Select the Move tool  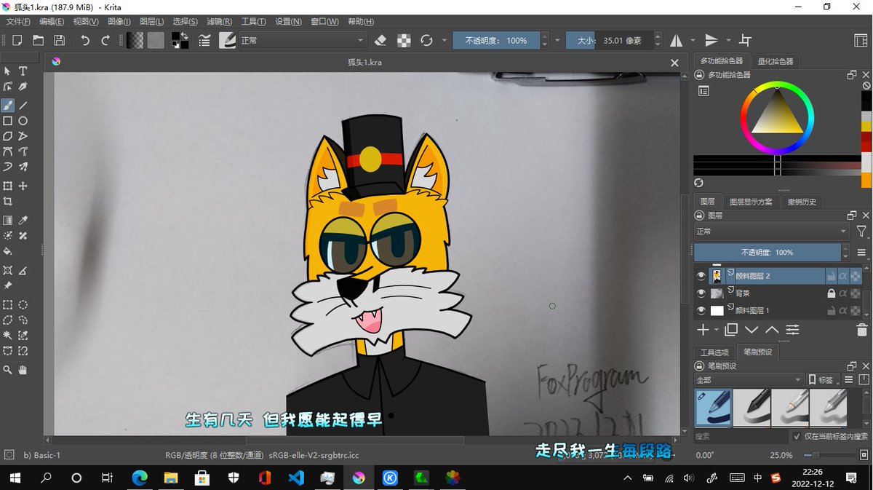(23, 186)
